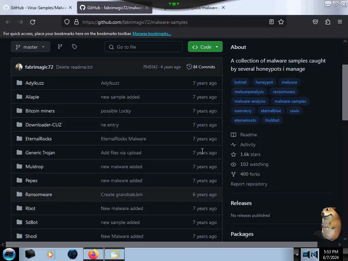Click the malware-analysis topic tag
The image size is (348, 261).
[x=250, y=101]
